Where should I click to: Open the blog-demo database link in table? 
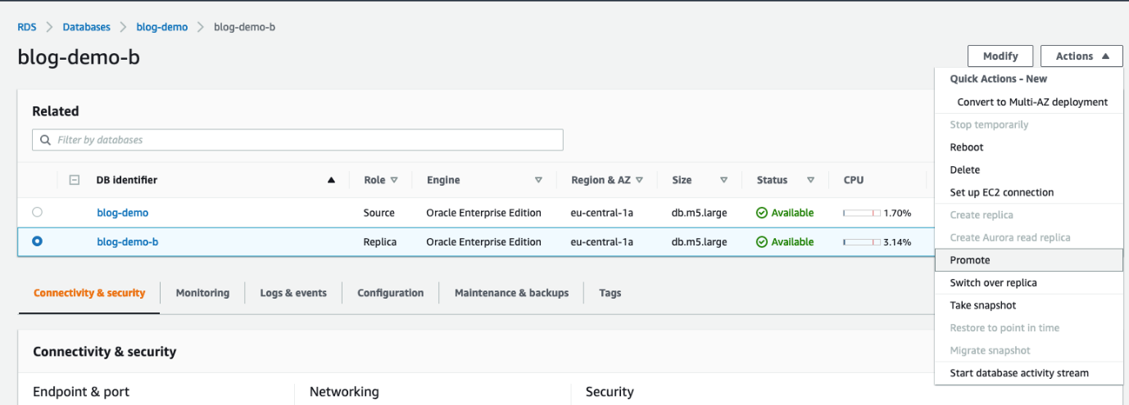123,213
